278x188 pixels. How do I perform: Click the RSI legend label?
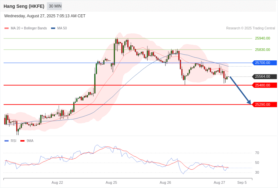pyautogui.click(x=13, y=141)
